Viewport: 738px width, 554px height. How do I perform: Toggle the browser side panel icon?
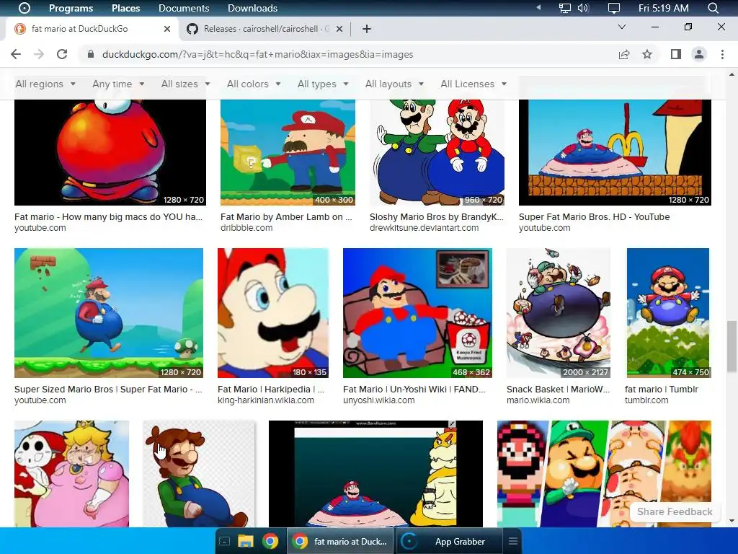(676, 54)
